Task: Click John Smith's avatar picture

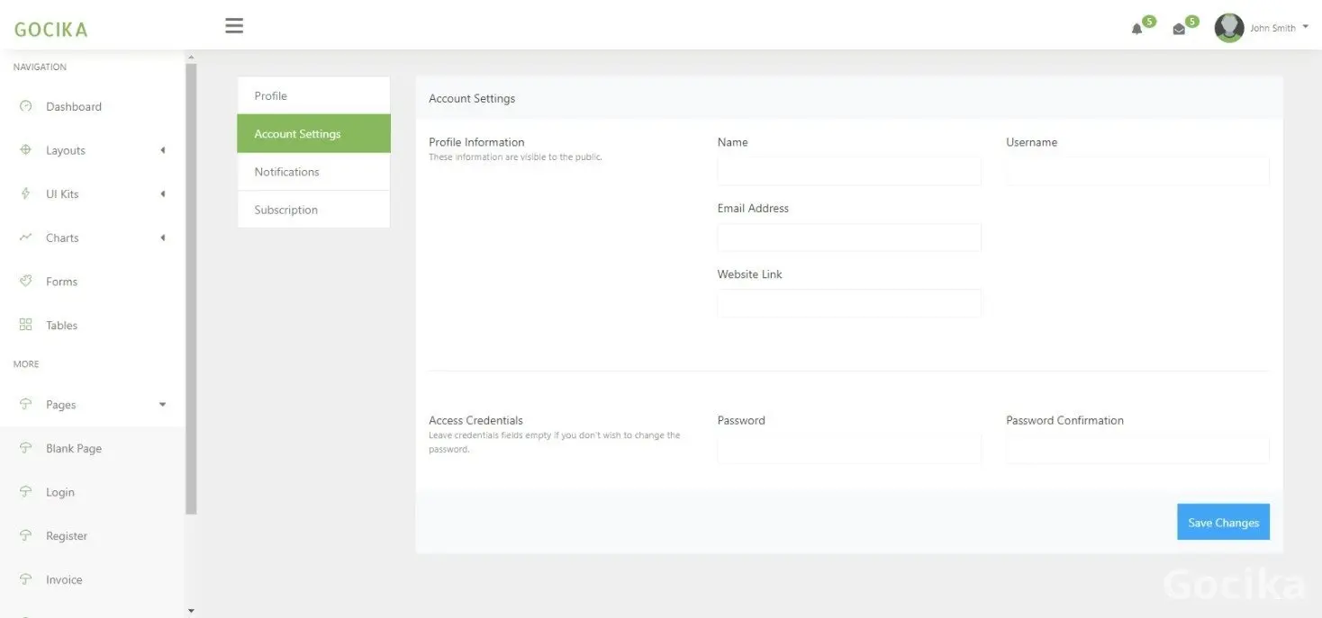Action: tap(1228, 28)
